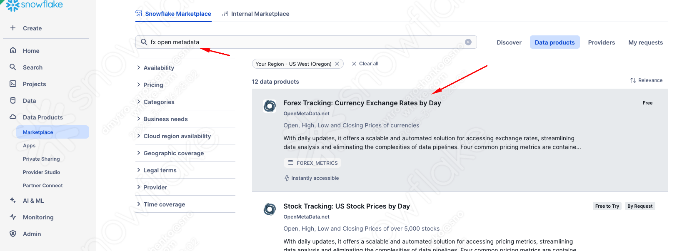Viewport: 677px width, 251px height.
Task: Open Provider Studio in the sidebar
Action: pos(41,172)
